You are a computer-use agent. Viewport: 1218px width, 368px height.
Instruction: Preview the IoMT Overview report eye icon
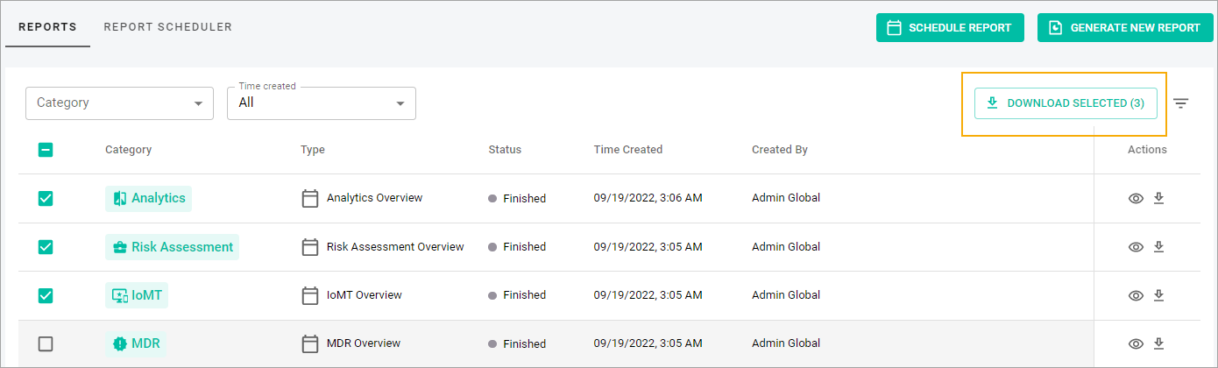tap(1136, 295)
